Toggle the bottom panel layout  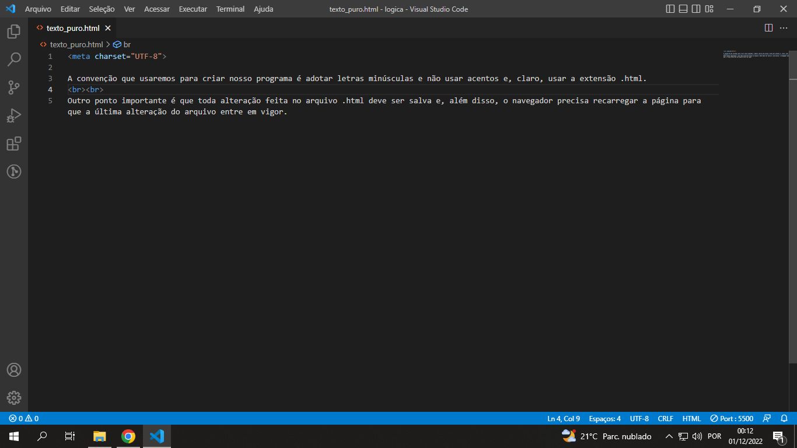(x=683, y=9)
